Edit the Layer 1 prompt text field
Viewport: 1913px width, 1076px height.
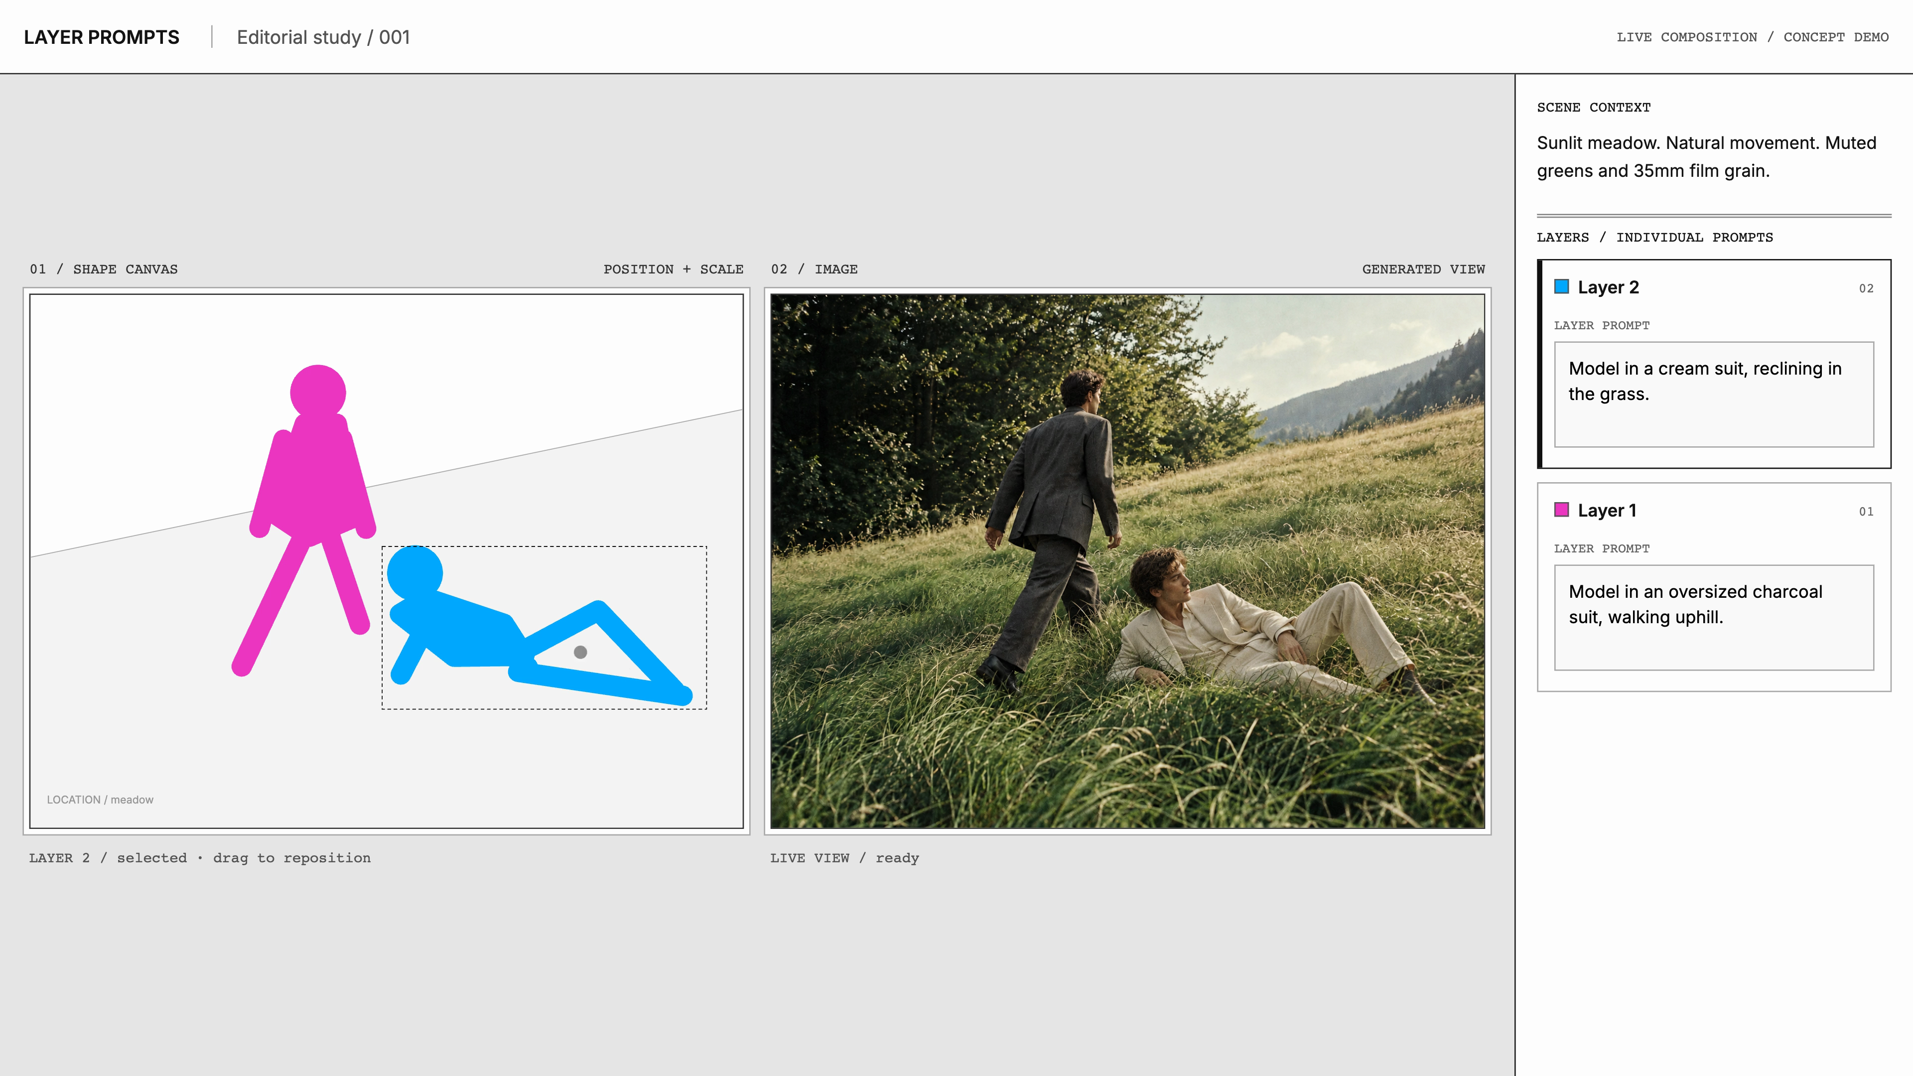[x=1714, y=618]
